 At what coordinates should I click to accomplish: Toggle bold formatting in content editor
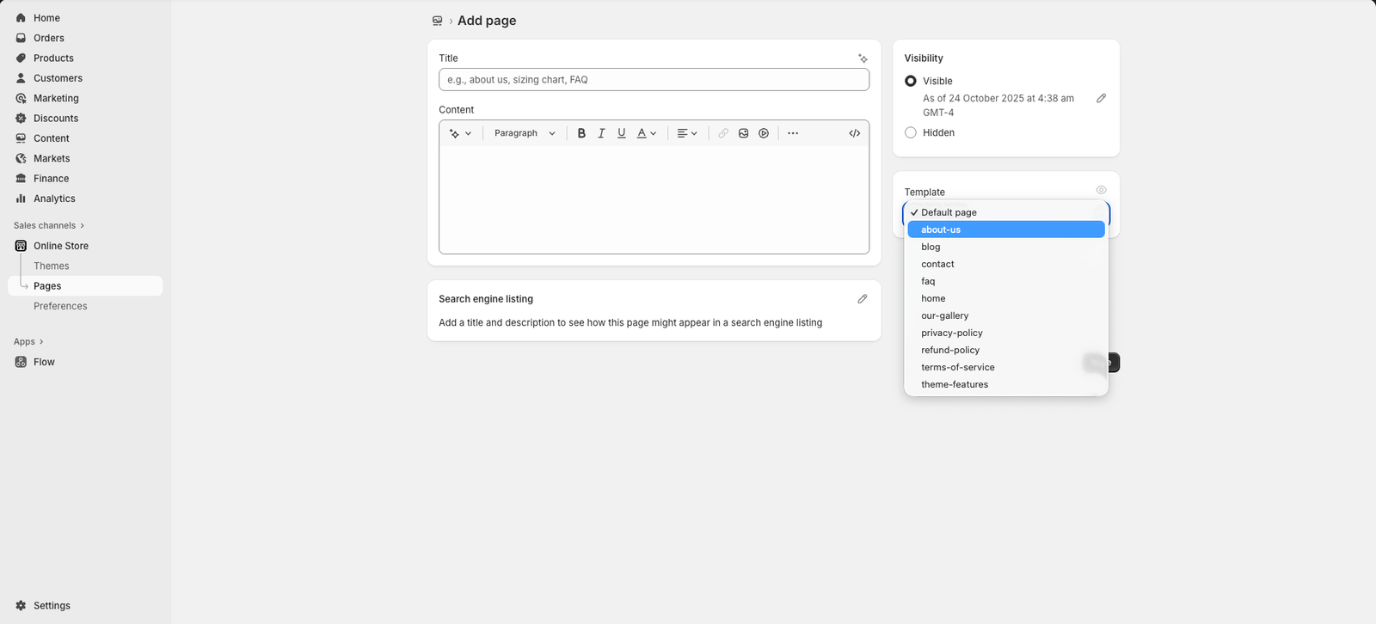tap(581, 133)
